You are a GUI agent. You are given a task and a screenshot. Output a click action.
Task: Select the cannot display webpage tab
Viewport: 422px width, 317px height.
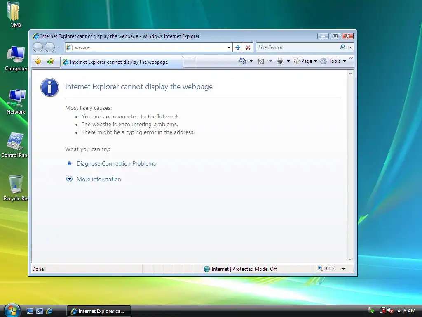pos(122,62)
